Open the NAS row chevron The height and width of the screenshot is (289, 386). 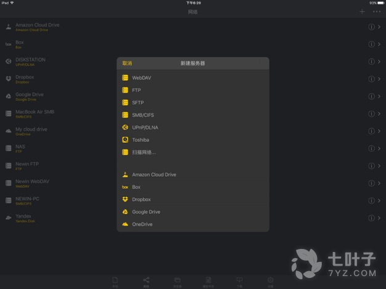coord(379,149)
